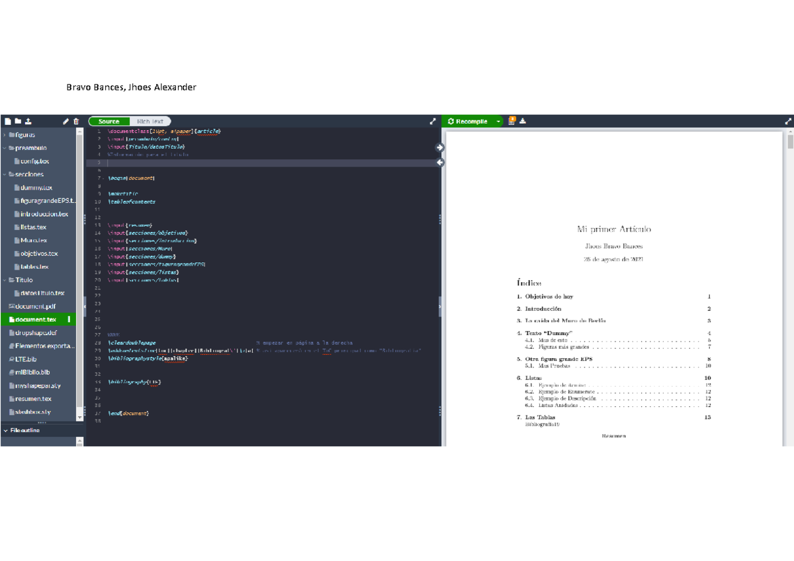The image size is (794, 561).
Task: Go to code location in PDF arrow
Action: click(x=440, y=147)
